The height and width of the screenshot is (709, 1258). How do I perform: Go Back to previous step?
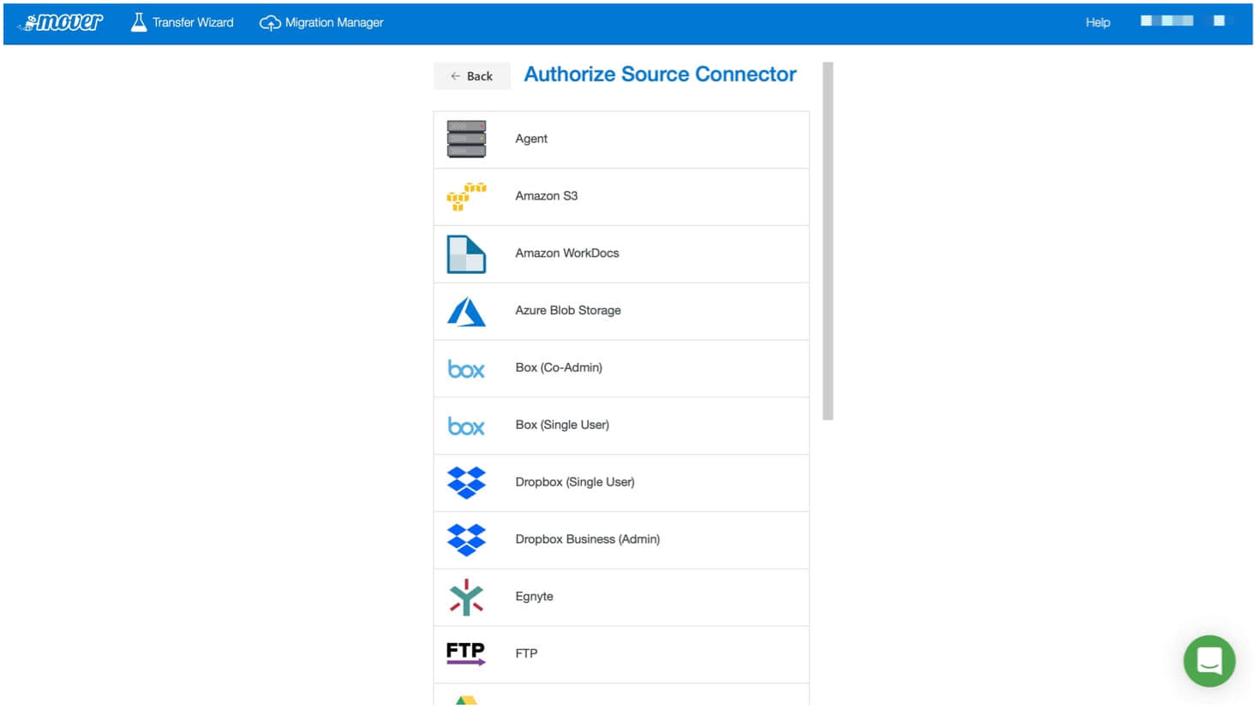click(x=471, y=75)
